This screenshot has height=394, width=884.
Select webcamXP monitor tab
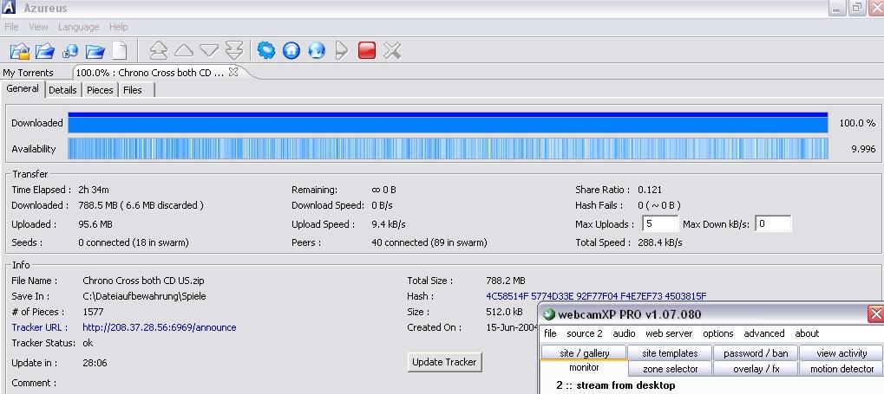click(584, 367)
